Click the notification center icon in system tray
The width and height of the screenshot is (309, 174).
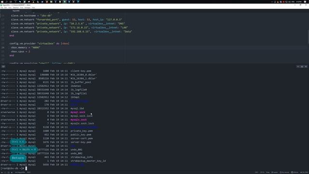[x=305, y=1]
